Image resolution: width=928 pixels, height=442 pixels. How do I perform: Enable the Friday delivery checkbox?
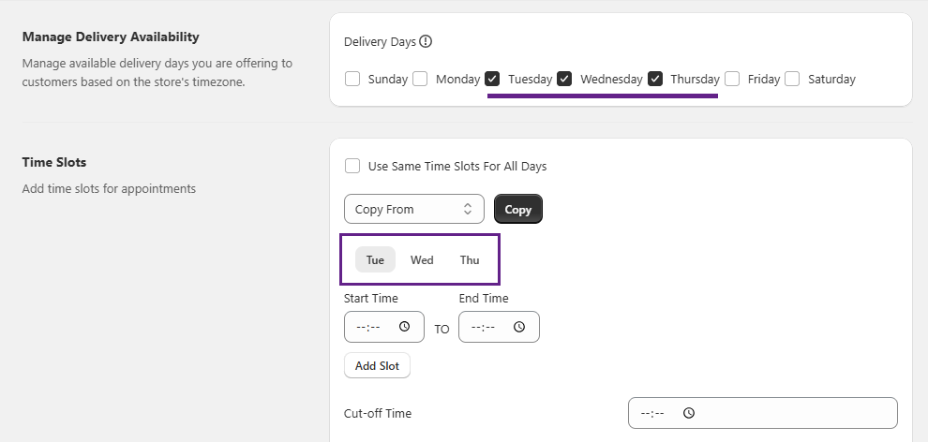pyautogui.click(x=732, y=79)
